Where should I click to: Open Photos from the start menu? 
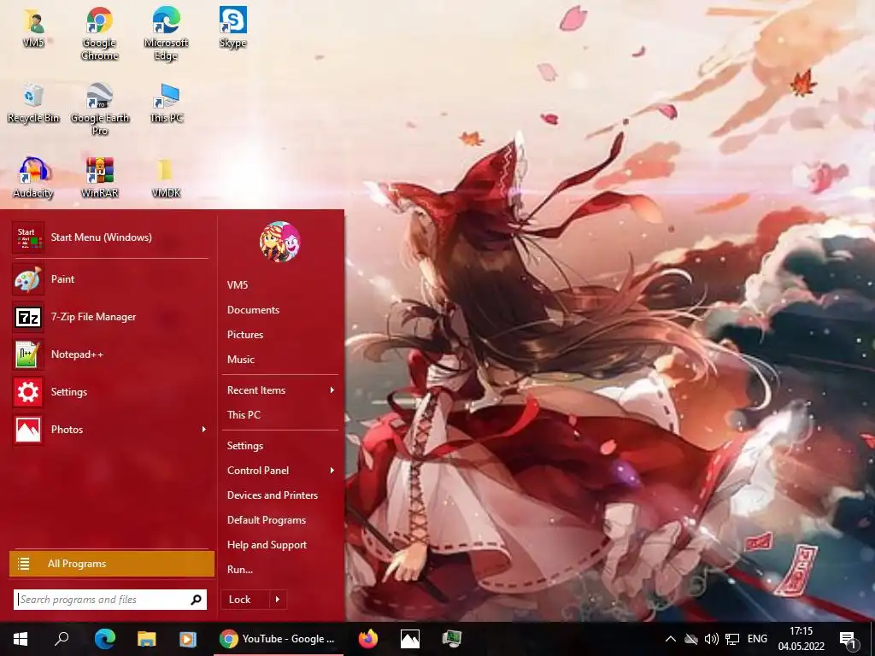point(110,430)
